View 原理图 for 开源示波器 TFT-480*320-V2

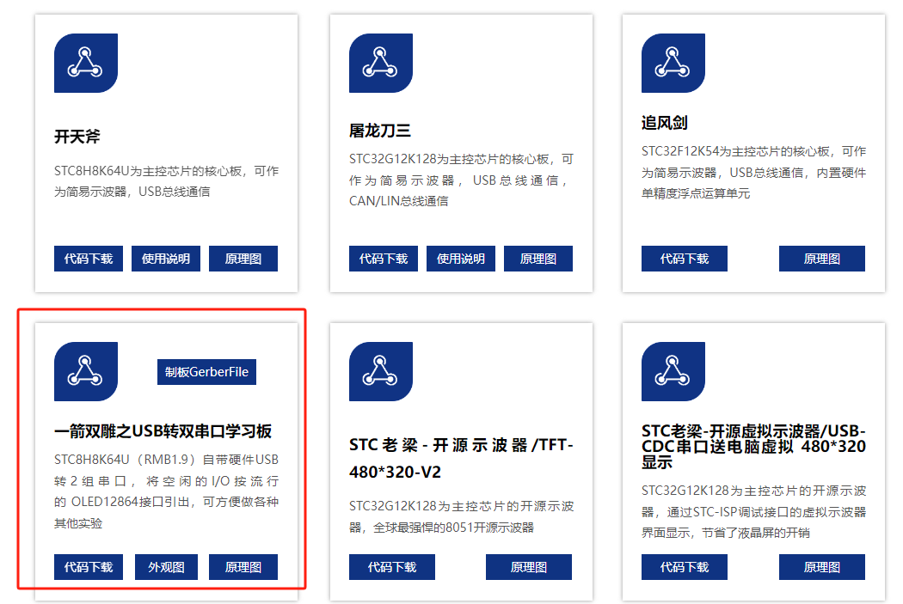pos(529,567)
